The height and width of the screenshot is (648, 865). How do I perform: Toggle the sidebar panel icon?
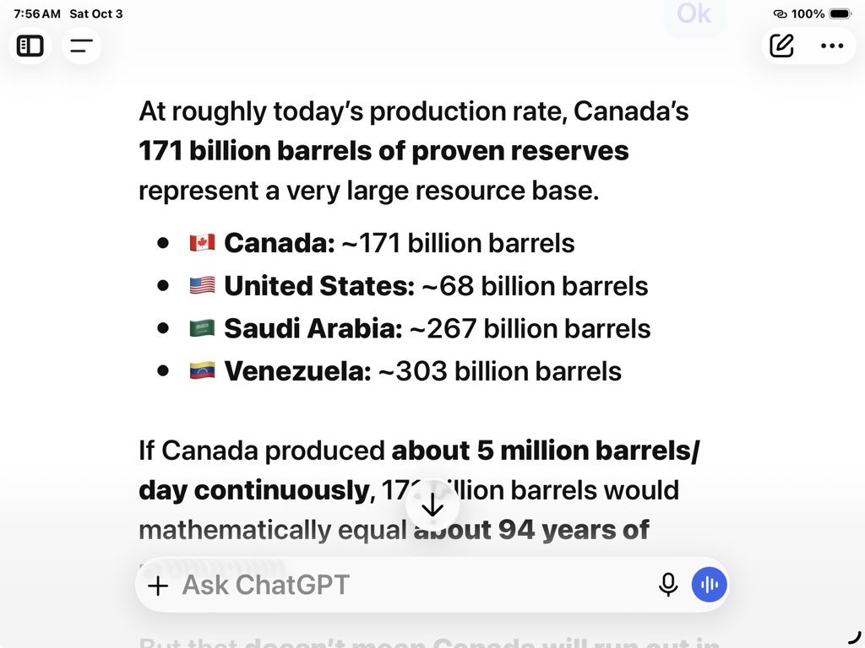pyautogui.click(x=30, y=46)
